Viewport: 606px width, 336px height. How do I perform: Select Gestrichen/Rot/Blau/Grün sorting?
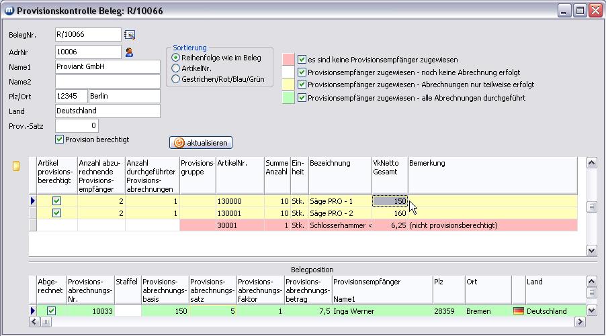point(176,78)
